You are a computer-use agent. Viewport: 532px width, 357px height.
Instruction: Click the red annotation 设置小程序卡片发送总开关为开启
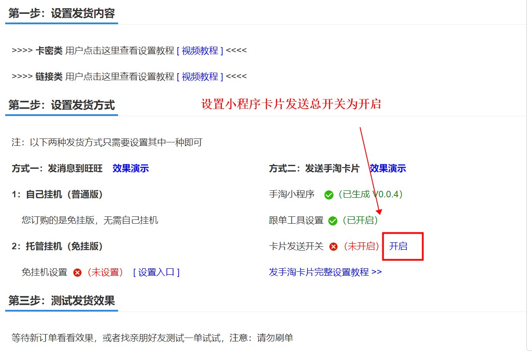(291, 104)
